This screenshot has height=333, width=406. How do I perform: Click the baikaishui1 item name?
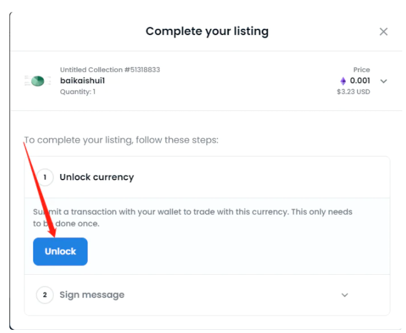tap(82, 81)
